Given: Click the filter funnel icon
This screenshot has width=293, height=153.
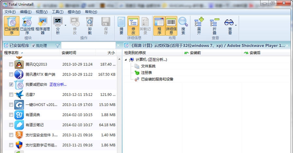Looking at the screenshot, I should (x=58, y=46).
